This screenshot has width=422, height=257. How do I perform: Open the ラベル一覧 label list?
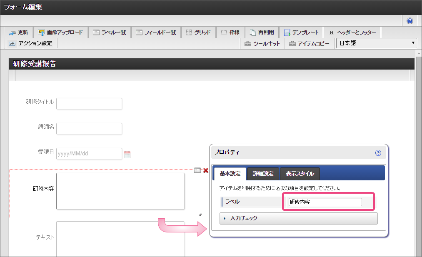(x=109, y=32)
